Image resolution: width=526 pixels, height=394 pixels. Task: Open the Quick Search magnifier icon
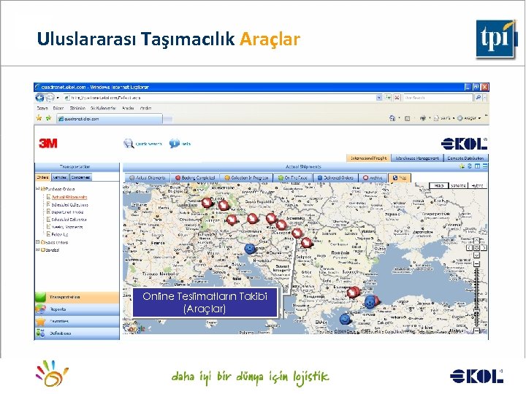129,144
